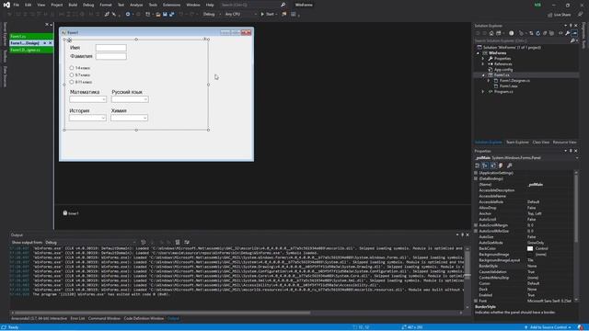
Task: Click the Property Pages wrench icon in Properties panel
Action: click(x=509, y=165)
